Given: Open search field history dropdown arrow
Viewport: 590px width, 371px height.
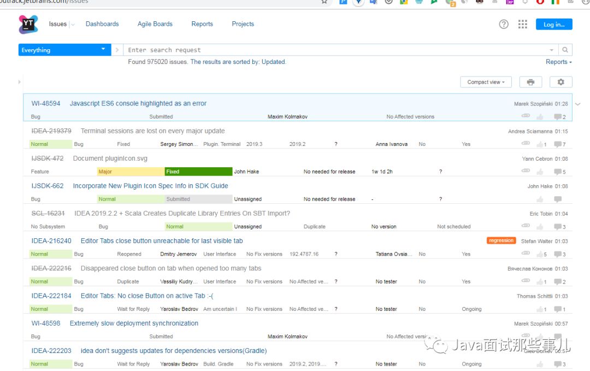Looking at the screenshot, I should (551, 50).
